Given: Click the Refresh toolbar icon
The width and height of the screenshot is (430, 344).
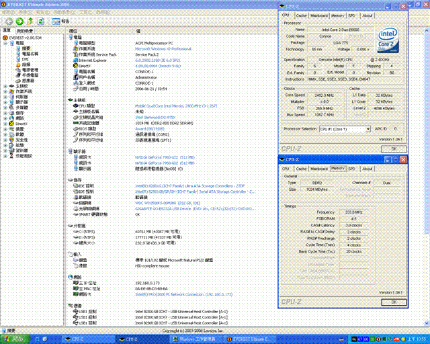Looking at the screenshot, I should (40, 21).
